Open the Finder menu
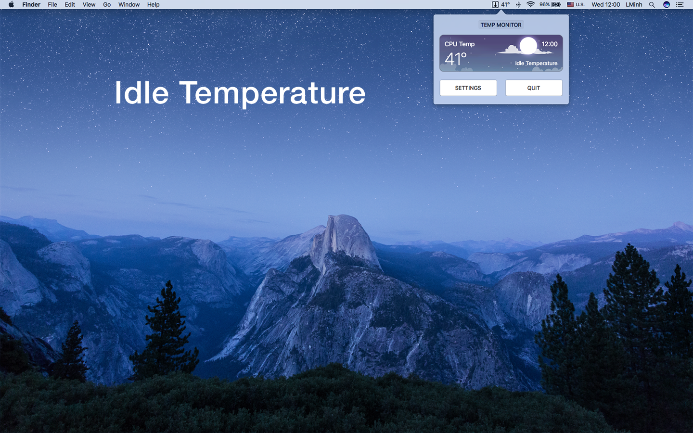Screen dimensions: 693x433 (31, 4)
